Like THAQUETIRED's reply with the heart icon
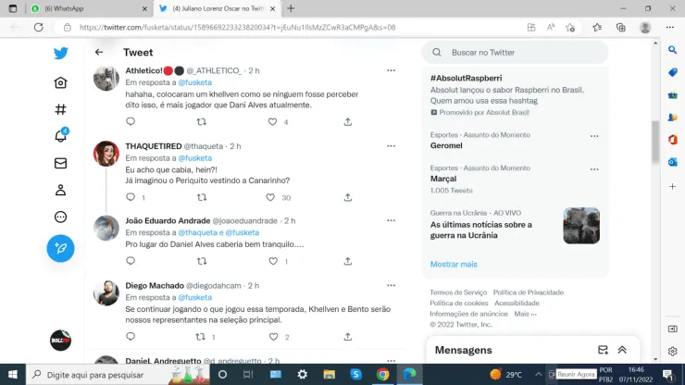The height and width of the screenshot is (385, 685). pyautogui.click(x=270, y=197)
